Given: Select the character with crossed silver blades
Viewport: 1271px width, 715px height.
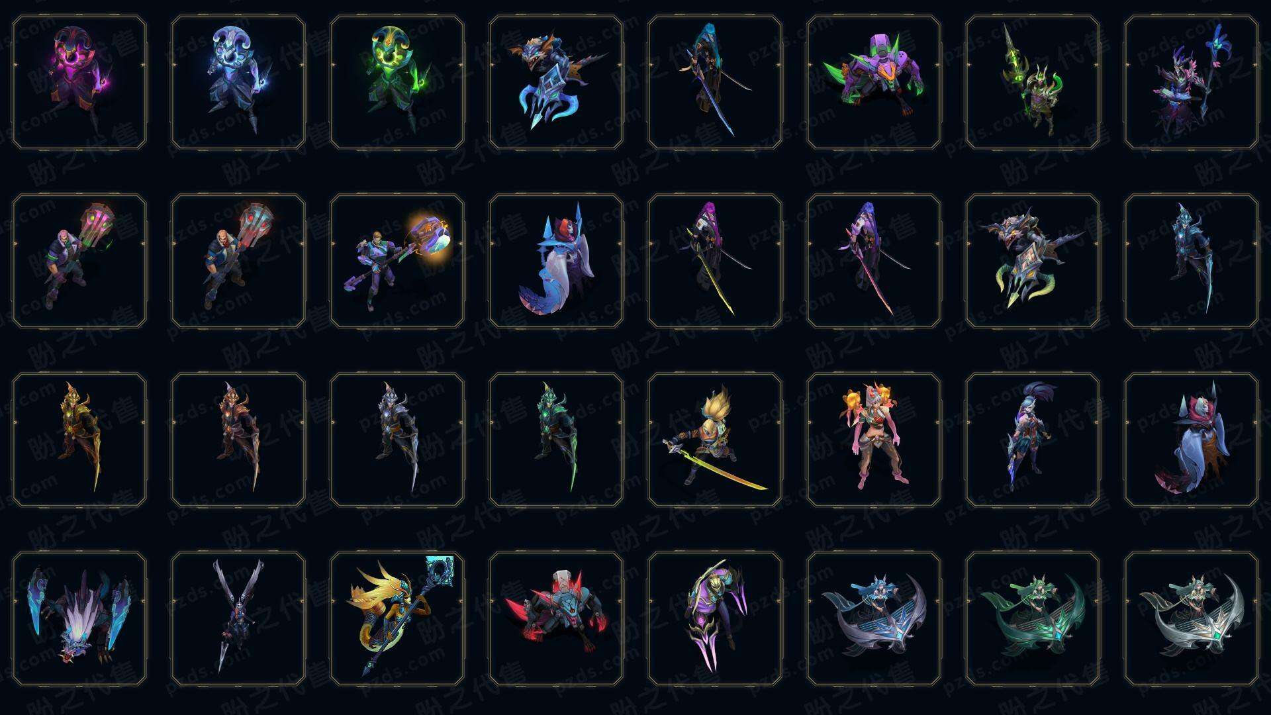Looking at the screenshot, I should (238, 618).
